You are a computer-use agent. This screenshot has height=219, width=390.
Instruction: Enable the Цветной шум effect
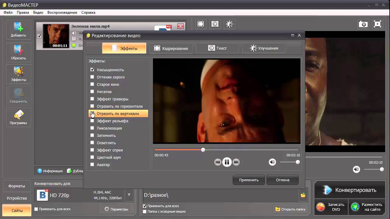pos(92,157)
